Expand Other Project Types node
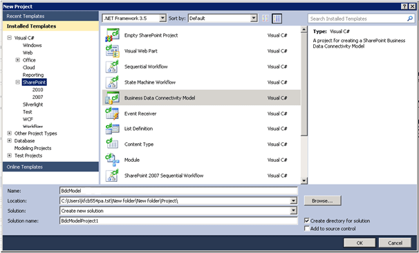 click(x=10, y=133)
